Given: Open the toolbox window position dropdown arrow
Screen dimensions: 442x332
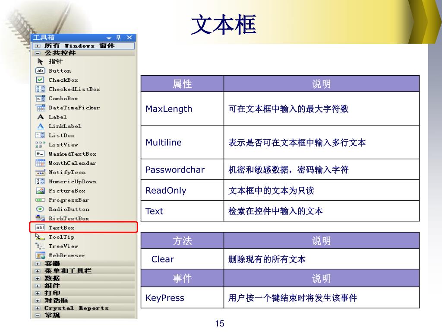Looking at the screenshot, I should [109, 38].
